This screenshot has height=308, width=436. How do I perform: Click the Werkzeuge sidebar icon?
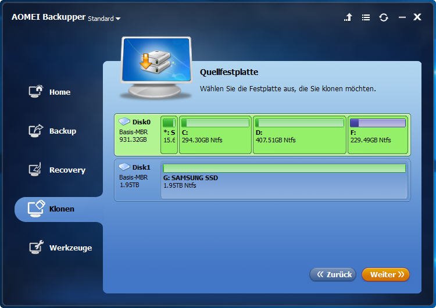37,247
